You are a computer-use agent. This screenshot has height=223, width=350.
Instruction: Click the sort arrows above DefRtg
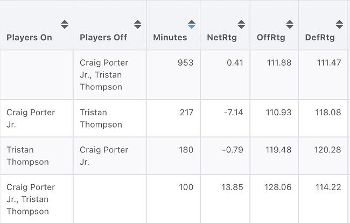point(339,25)
